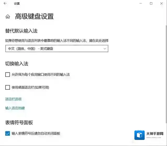
Task: Open the 语言栏选项 link
Action: (x=13, y=99)
